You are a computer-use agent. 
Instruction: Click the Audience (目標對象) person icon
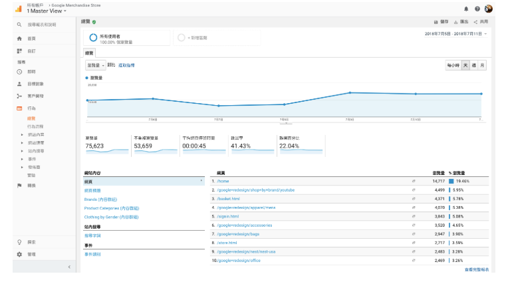click(x=19, y=84)
